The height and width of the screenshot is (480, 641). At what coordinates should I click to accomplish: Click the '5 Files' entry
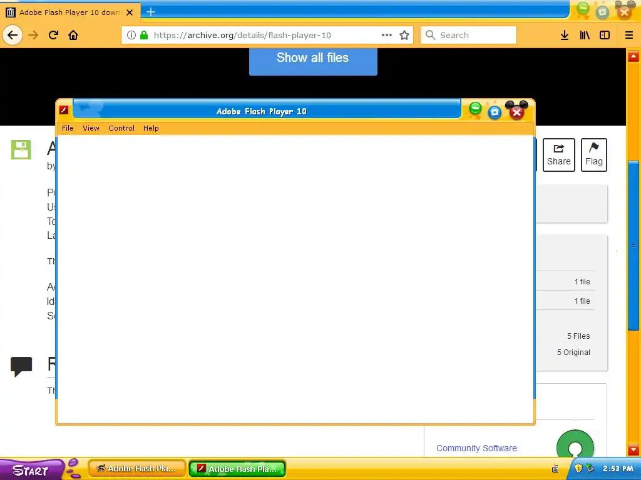pyautogui.click(x=578, y=336)
